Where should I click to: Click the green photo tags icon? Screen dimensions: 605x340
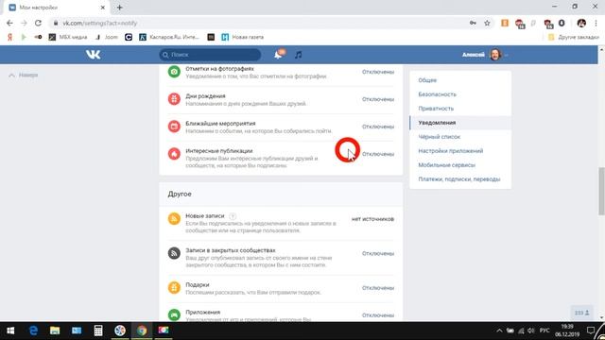[174, 72]
